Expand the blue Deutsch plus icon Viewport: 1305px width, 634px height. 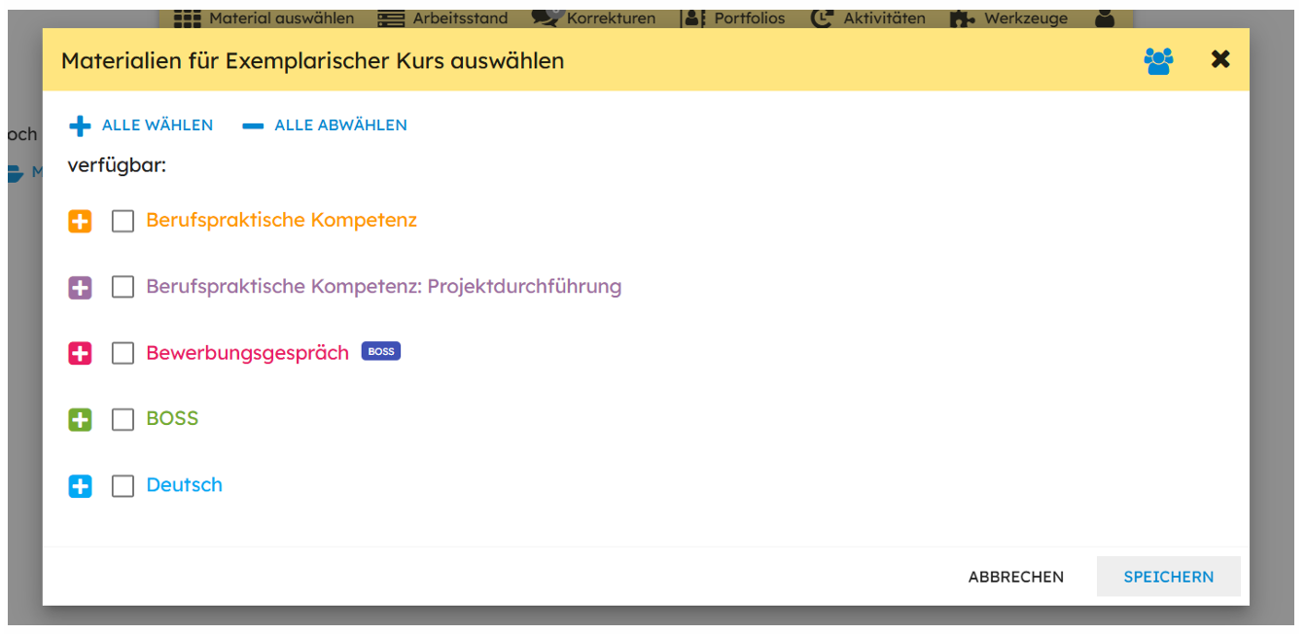(80, 485)
